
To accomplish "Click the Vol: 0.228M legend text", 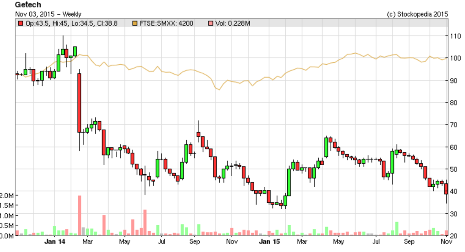I will [x=232, y=24].
